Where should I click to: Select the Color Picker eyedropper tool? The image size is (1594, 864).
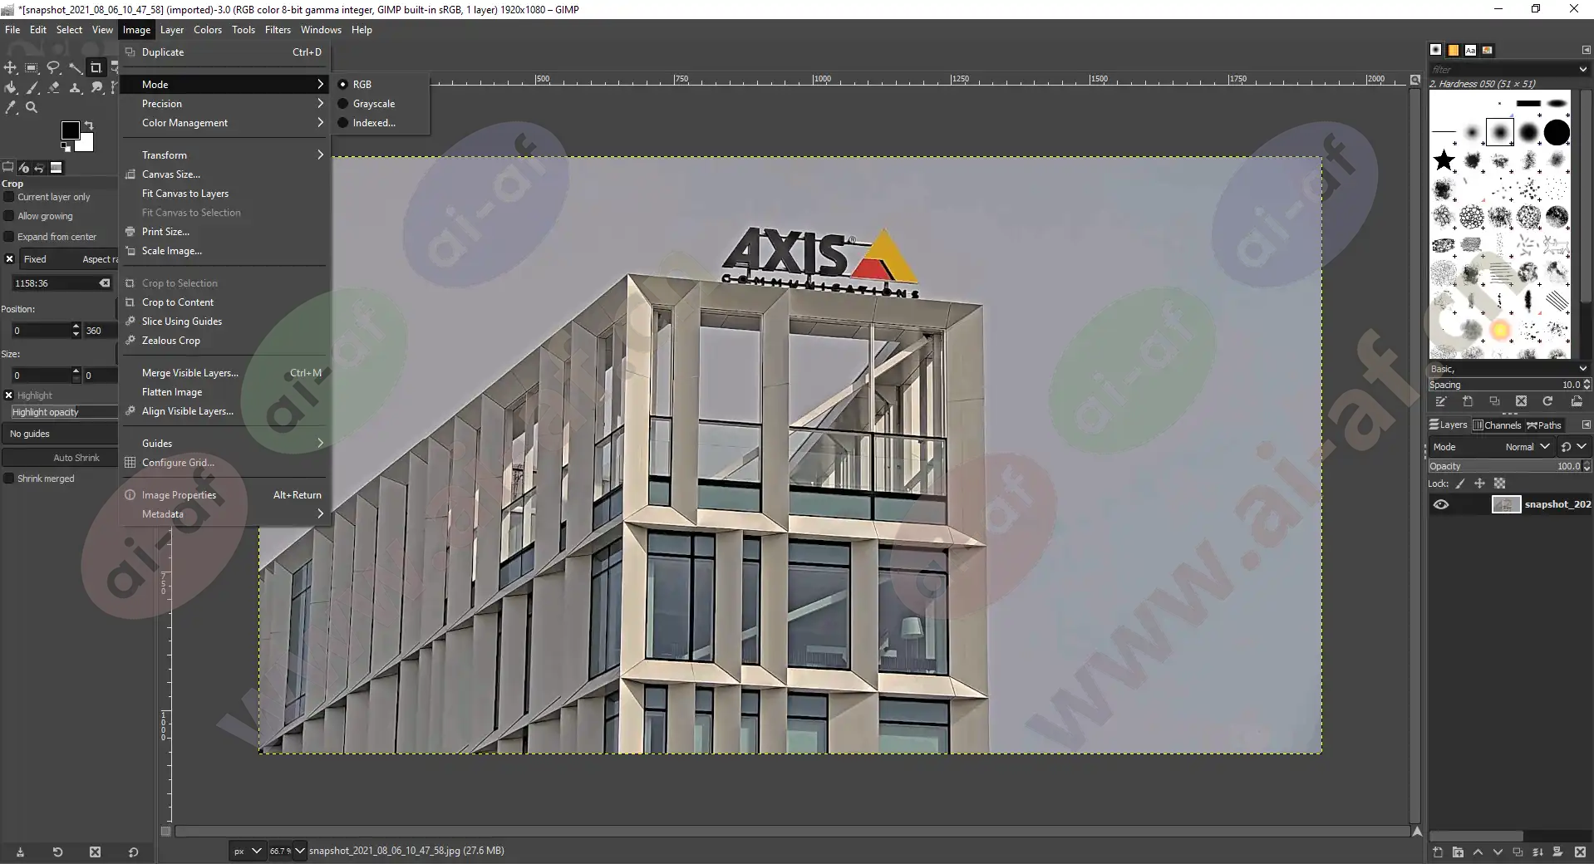tap(11, 107)
